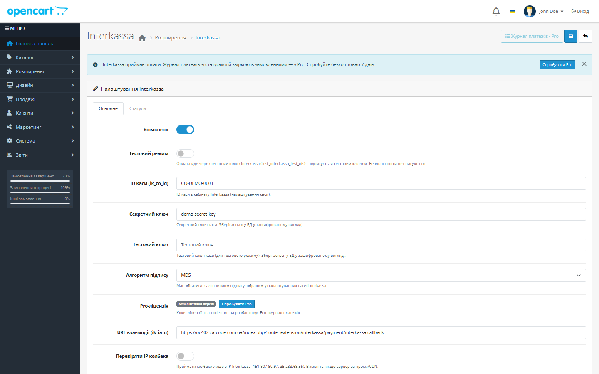Click Спробувати Pro beside Безкоштовна версія
The width and height of the screenshot is (599, 374).
click(x=237, y=304)
